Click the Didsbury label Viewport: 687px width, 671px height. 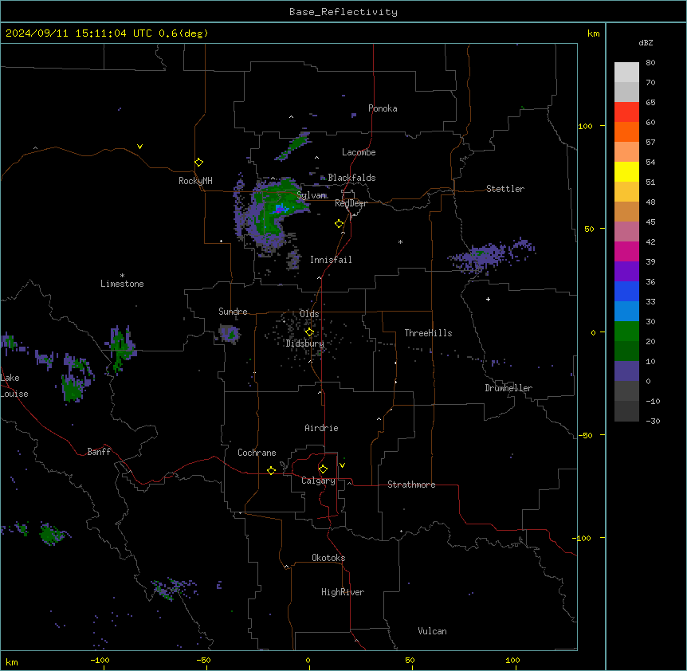click(x=305, y=343)
